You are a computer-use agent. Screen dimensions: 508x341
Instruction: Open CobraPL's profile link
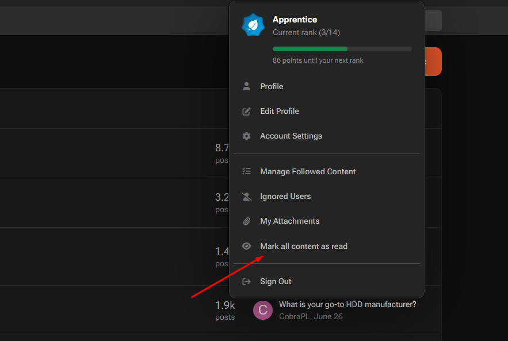294,316
